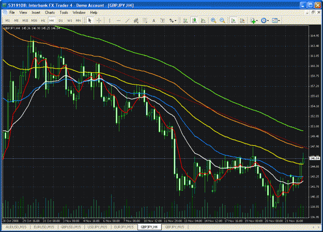Choose the text label 'T' tool
Image resolution: width=323 pixels, height=232 pixels.
pyautogui.click(x=162, y=21)
